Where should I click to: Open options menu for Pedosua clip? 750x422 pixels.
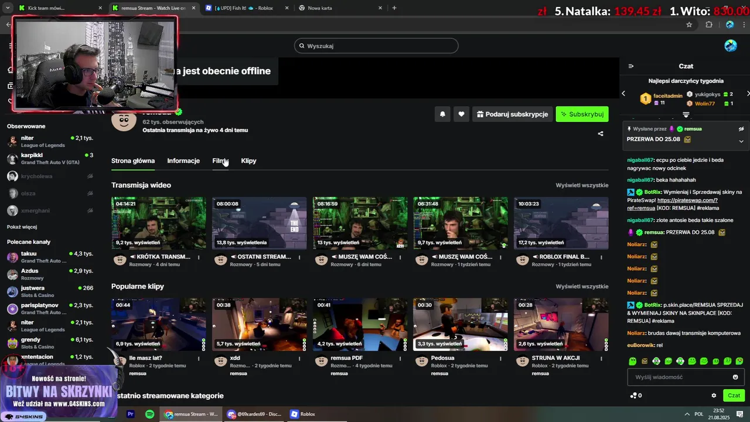coord(501,358)
